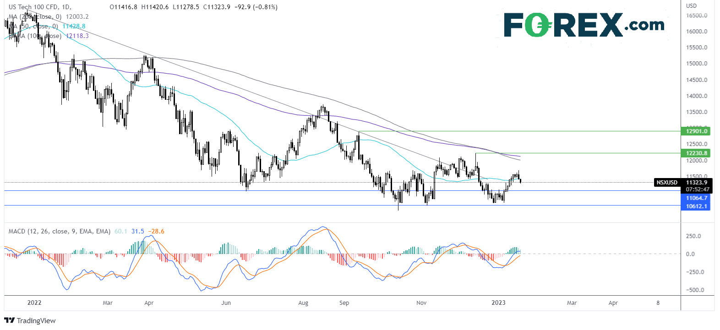This screenshot has height=330, width=720.
Task: Select the "MA (50, close, 0)" indicator label
Action: coord(34,26)
